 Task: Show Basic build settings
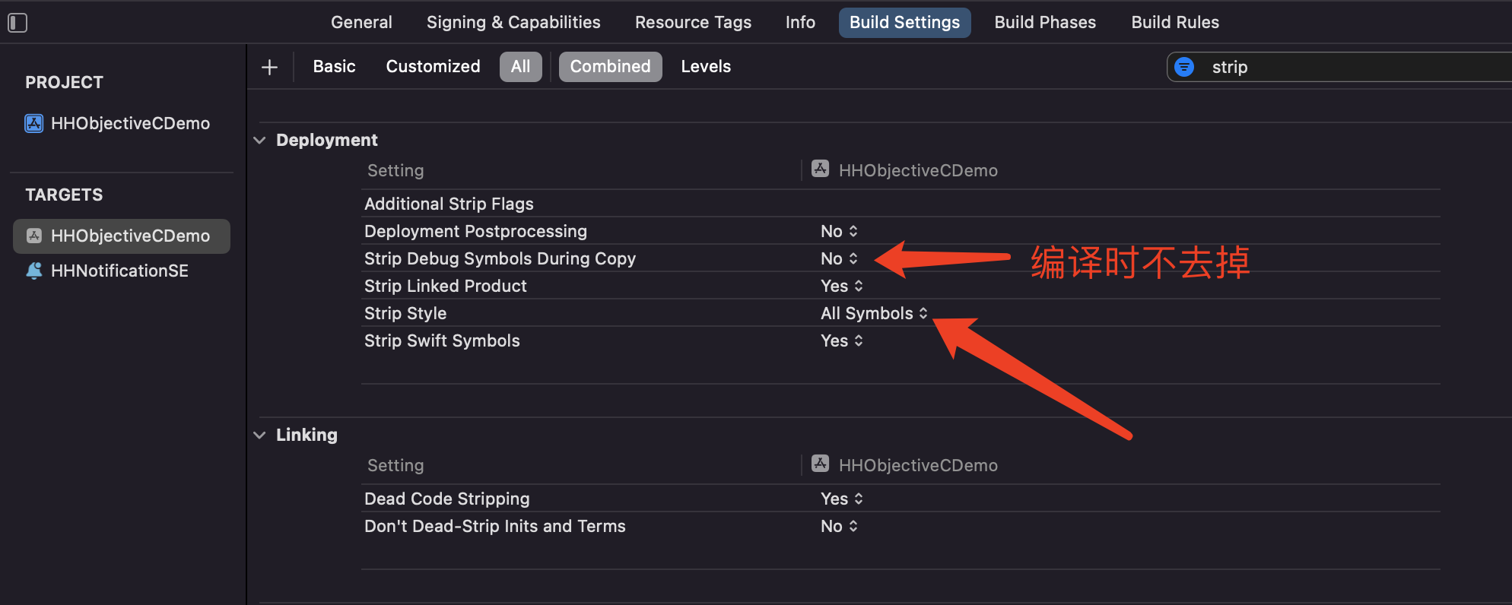(x=334, y=67)
